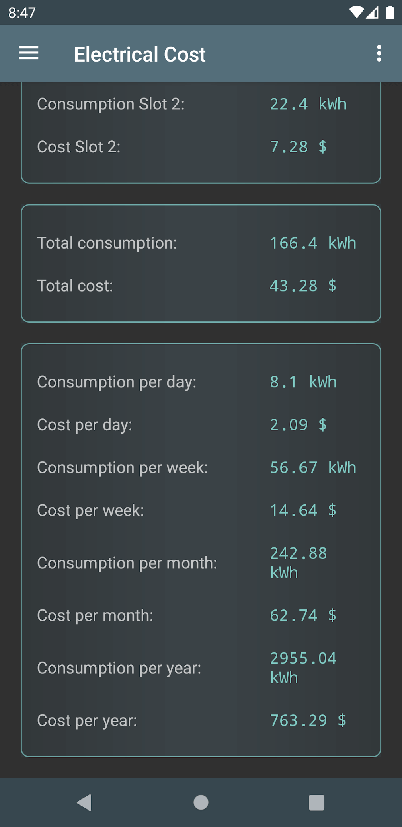Tap the Consumption Slot 2 value 22.4 kWh
Image resolution: width=402 pixels, height=827 pixels.
click(308, 104)
